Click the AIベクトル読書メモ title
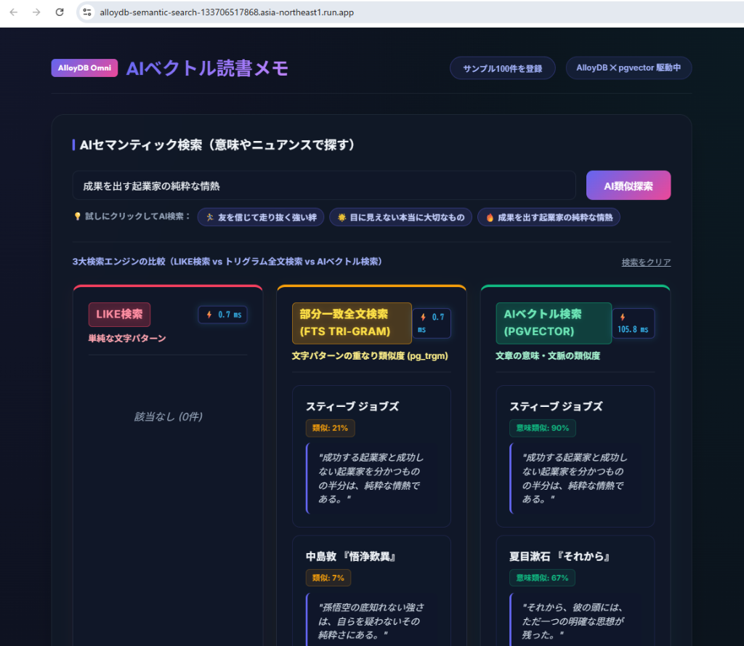The width and height of the screenshot is (744, 646). click(x=207, y=68)
